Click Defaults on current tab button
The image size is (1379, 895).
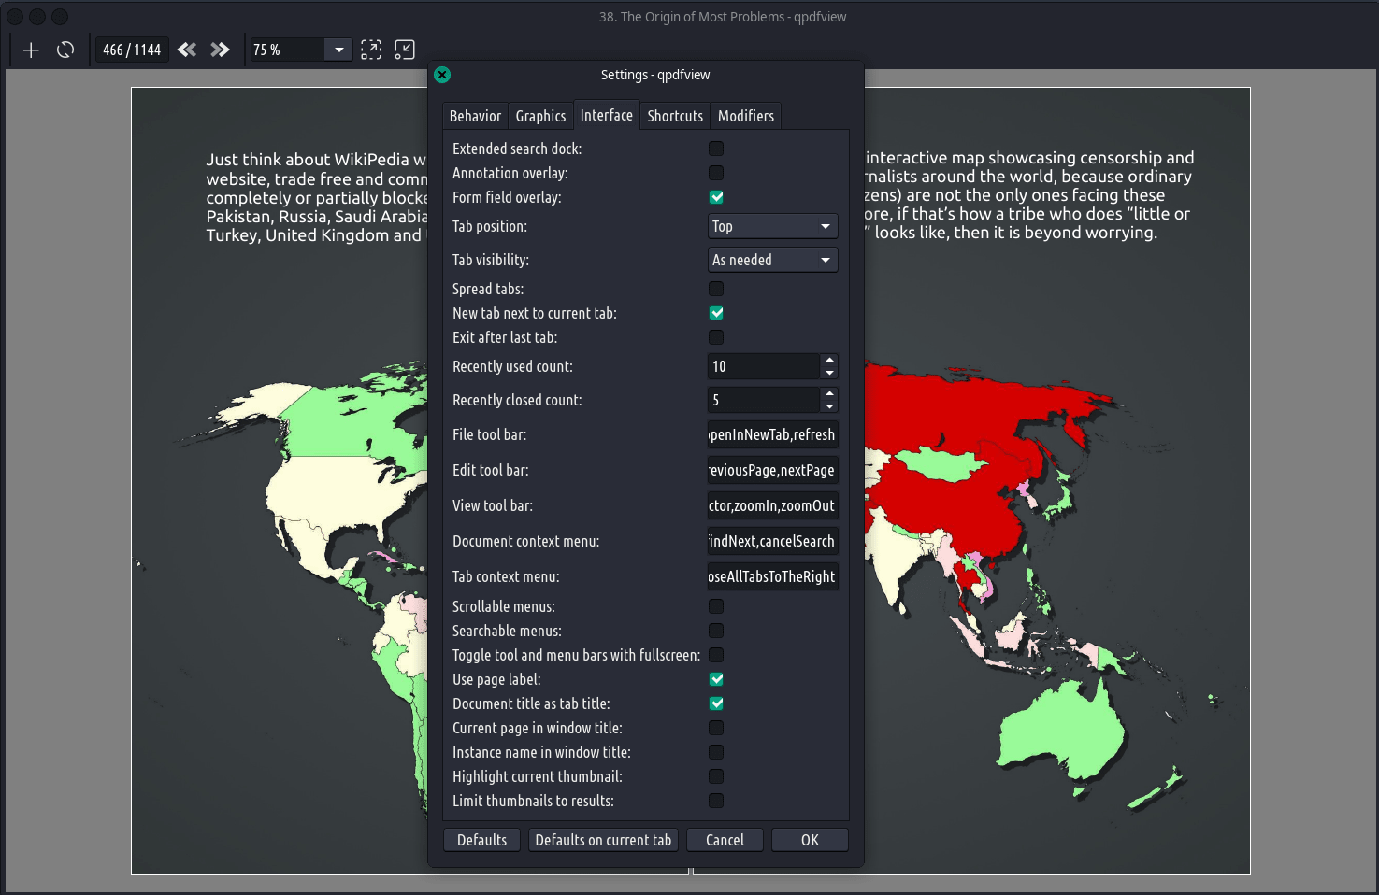tap(603, 840)
